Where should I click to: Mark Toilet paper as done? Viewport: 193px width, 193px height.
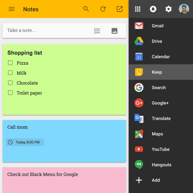tap(10, 93)
